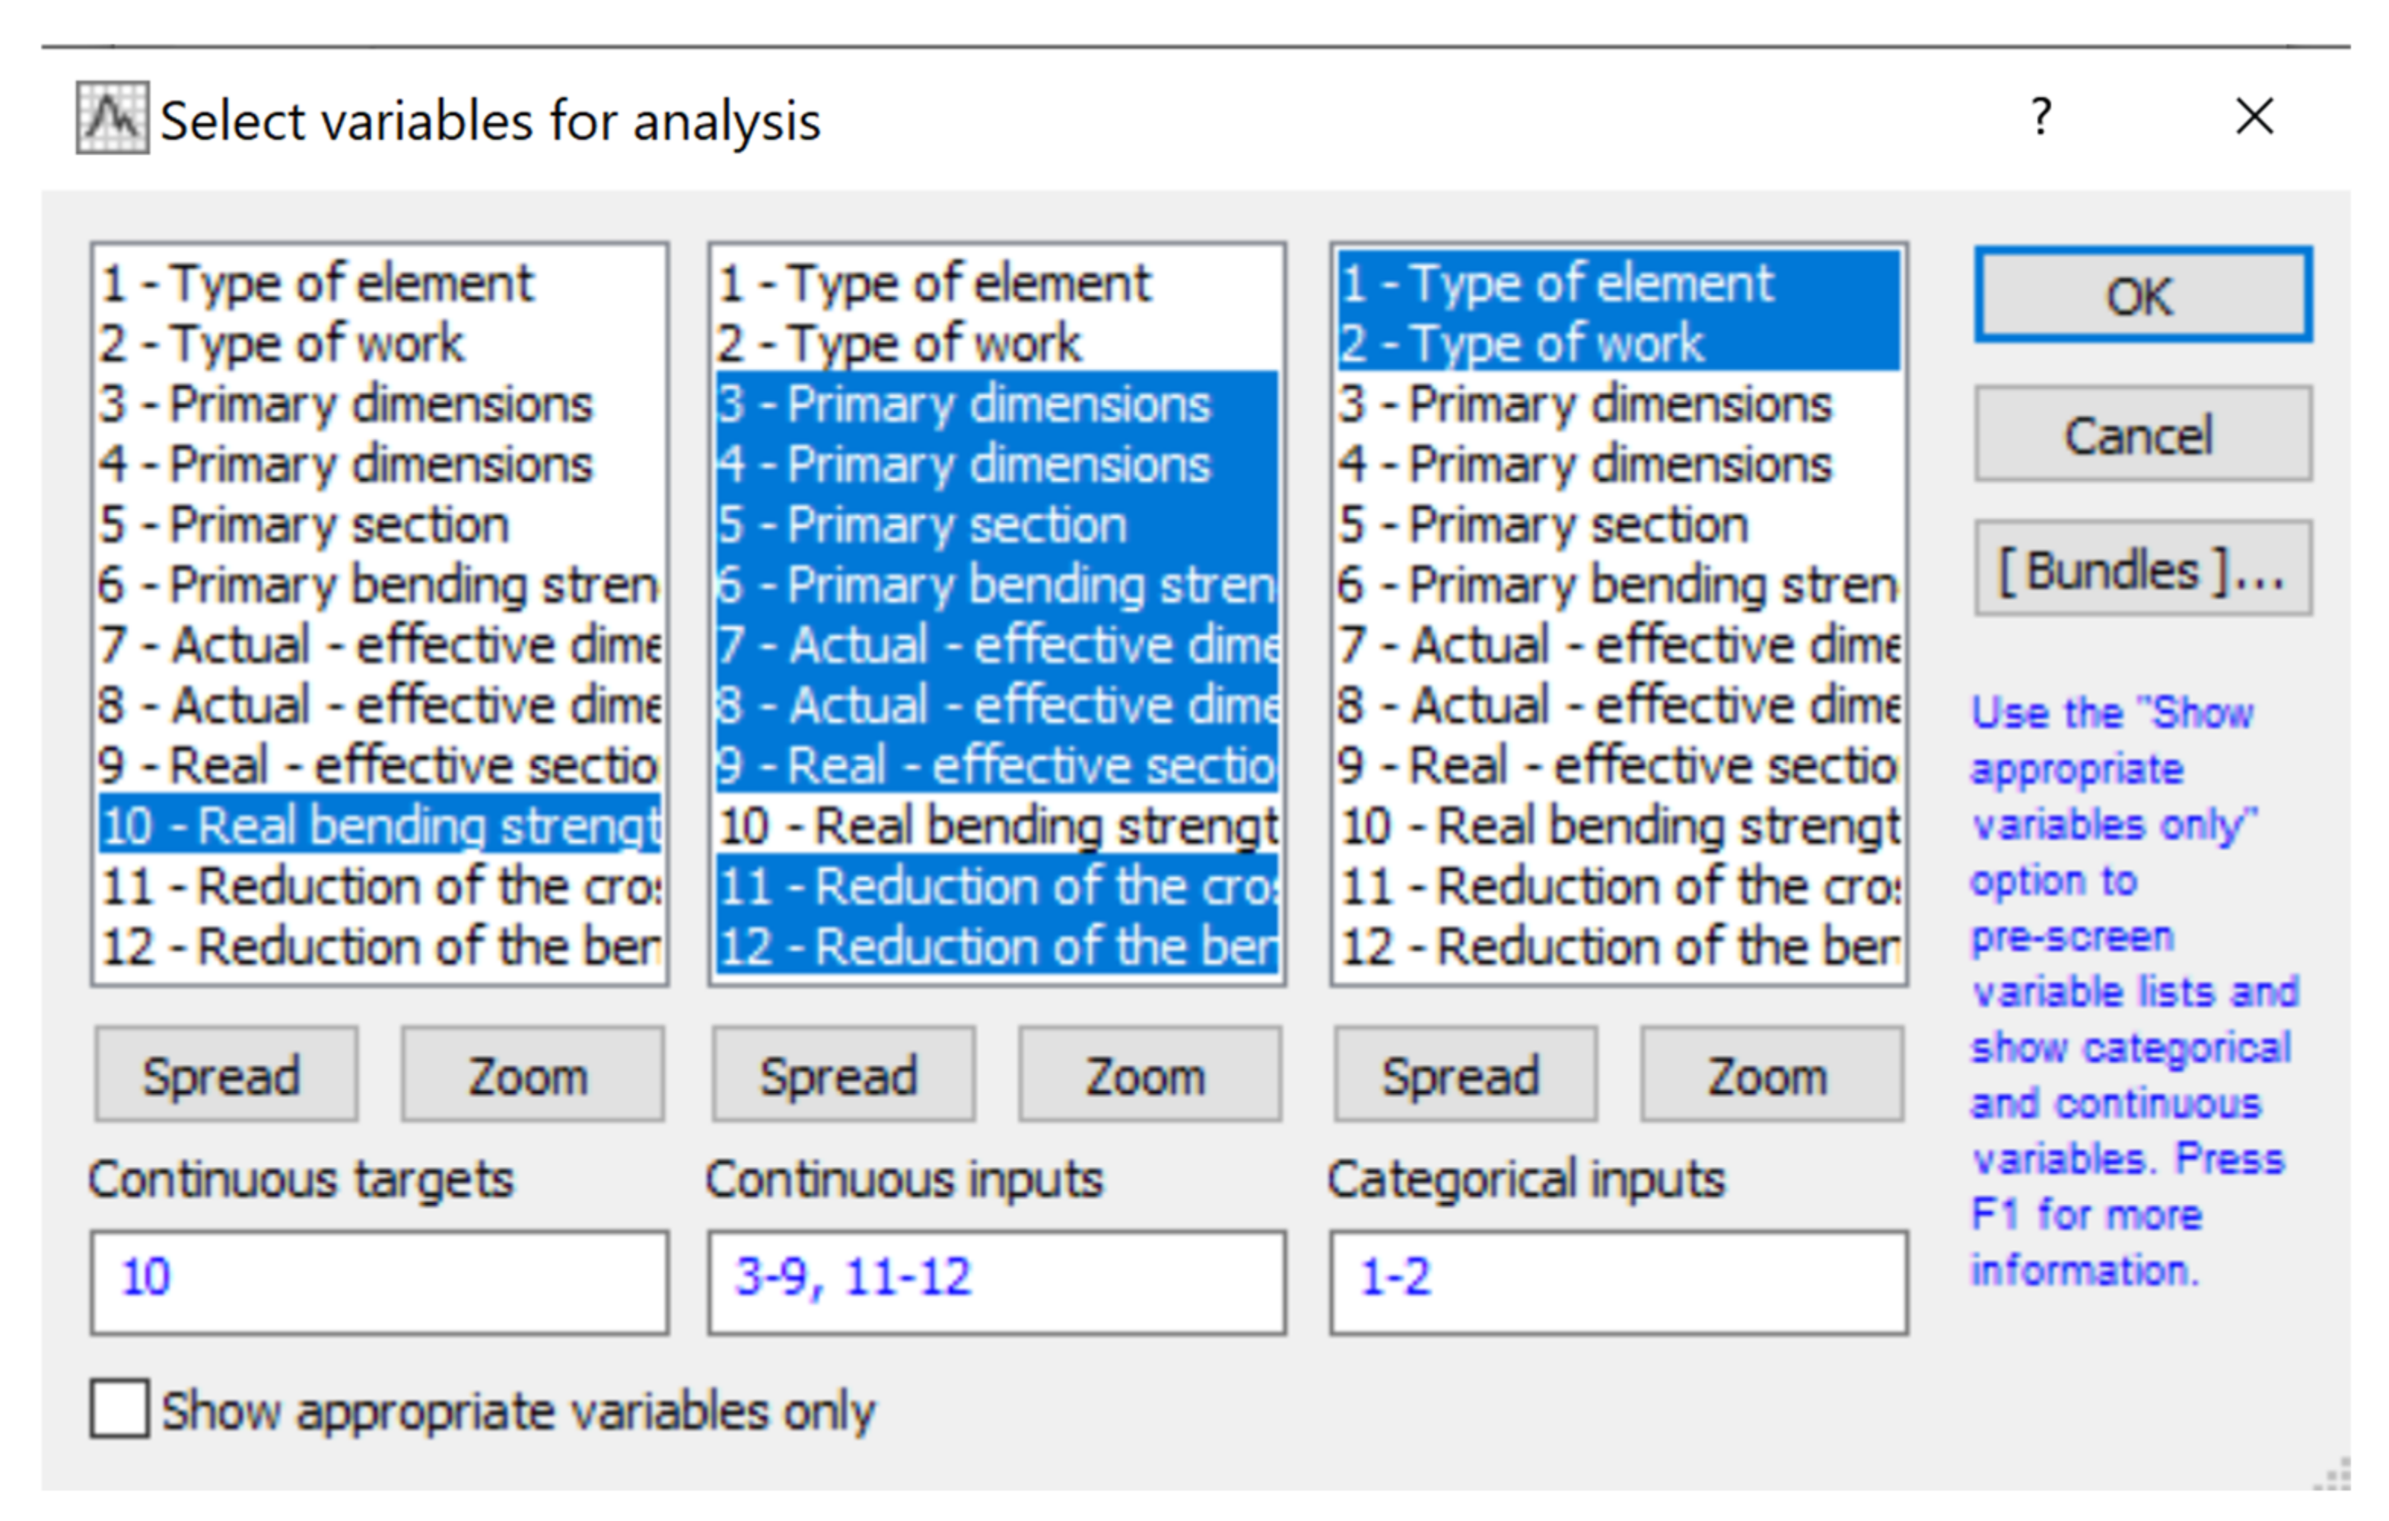Image resolution: width=2389 pixels, height=1521 pixels.
Task: Select 10 - Real bending strength in continuous inputs
Action: click(x=996, y=825)
